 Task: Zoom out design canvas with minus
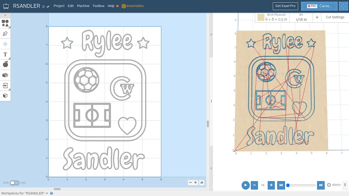coord(190,183)
